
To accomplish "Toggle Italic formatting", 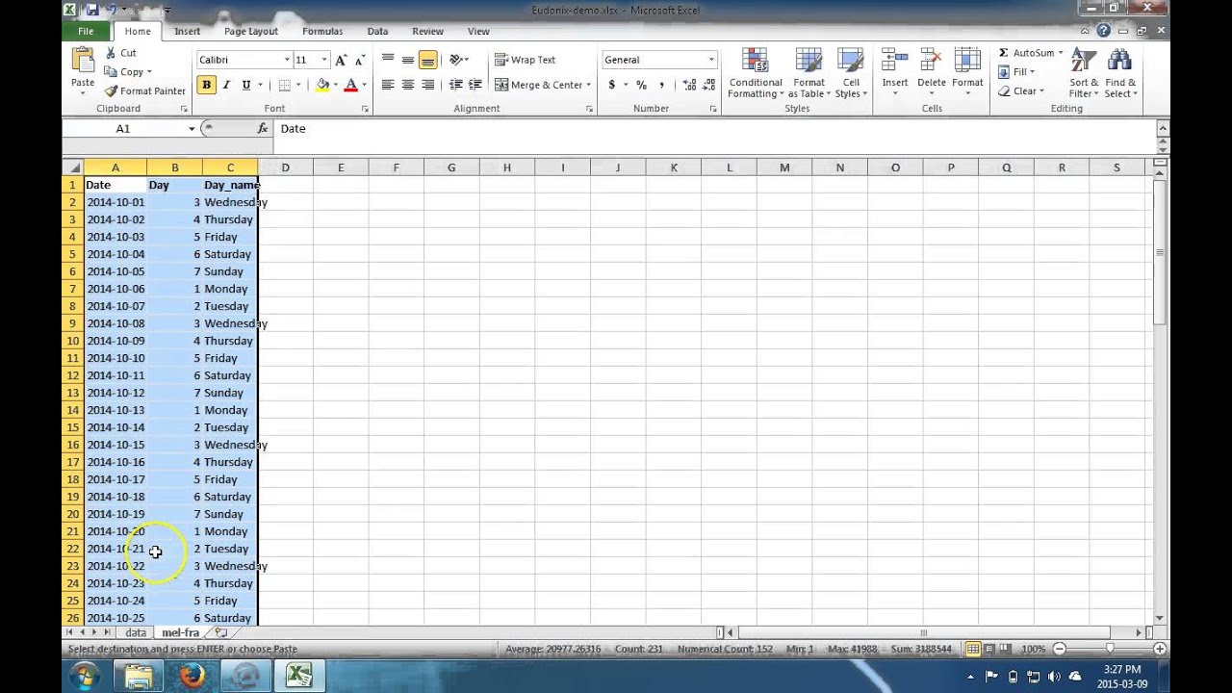I will pos(226,85).
